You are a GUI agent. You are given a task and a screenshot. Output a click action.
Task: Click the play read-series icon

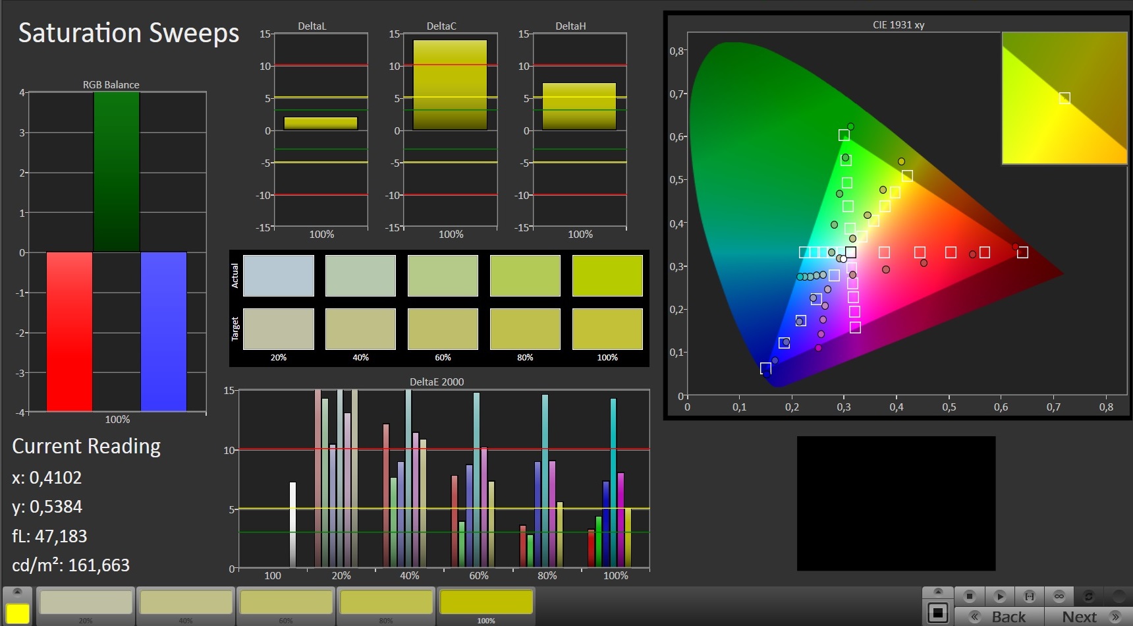(999, 596)
